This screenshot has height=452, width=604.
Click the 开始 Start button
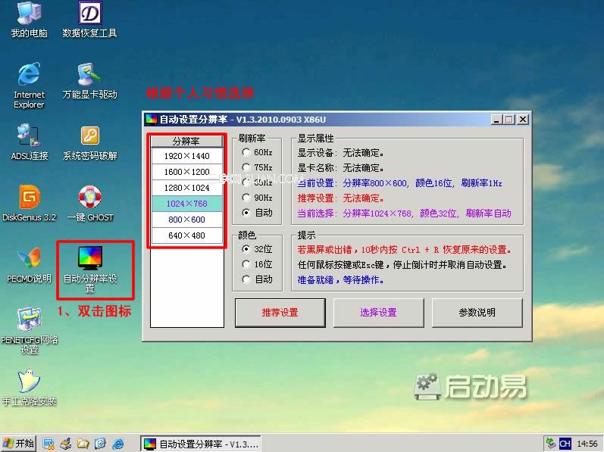(18, 444)
